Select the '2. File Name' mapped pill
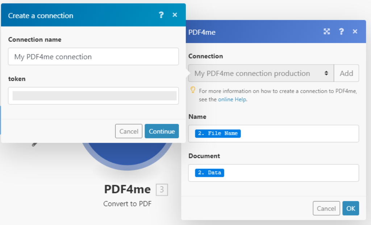 [218, 133]
